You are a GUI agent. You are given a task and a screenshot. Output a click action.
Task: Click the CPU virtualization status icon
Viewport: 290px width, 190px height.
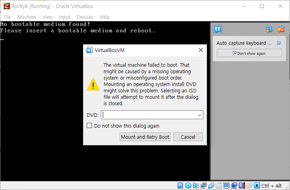pos(241,185)
